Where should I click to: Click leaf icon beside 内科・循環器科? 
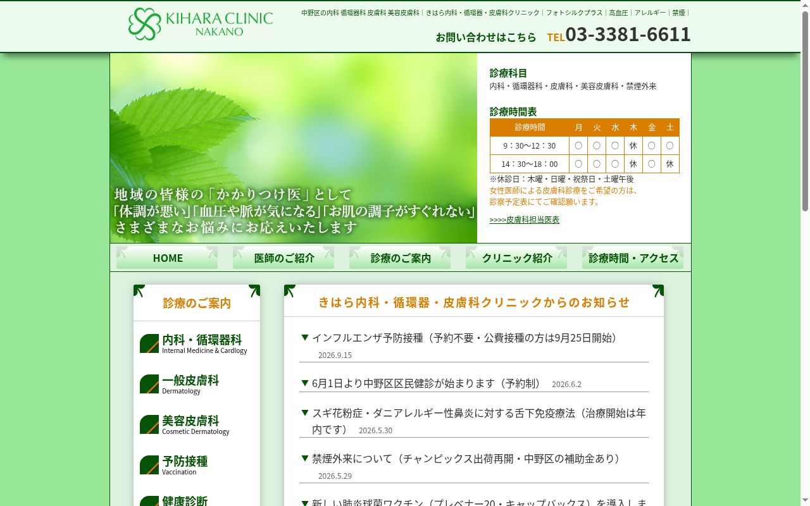pos(149,343)
